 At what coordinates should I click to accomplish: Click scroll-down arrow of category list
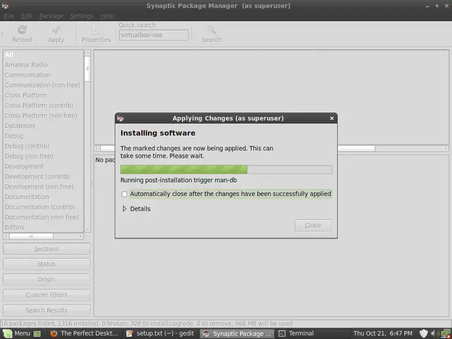click(x=88, y=229)
